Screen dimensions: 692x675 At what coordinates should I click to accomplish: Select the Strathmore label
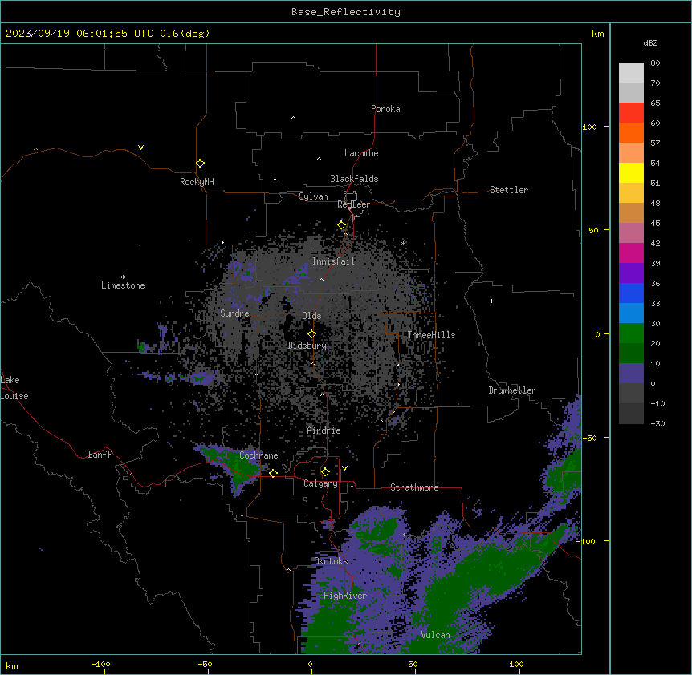pos(414,487)
